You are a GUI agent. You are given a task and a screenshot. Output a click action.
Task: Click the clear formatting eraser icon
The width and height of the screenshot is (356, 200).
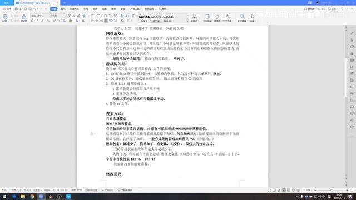click(x=79, y=16)
